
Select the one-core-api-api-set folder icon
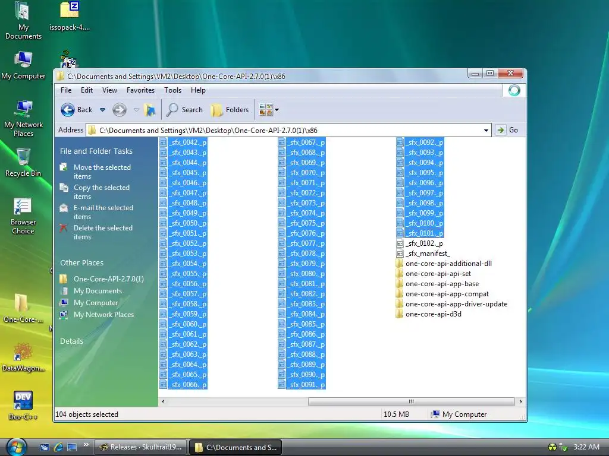400,274
